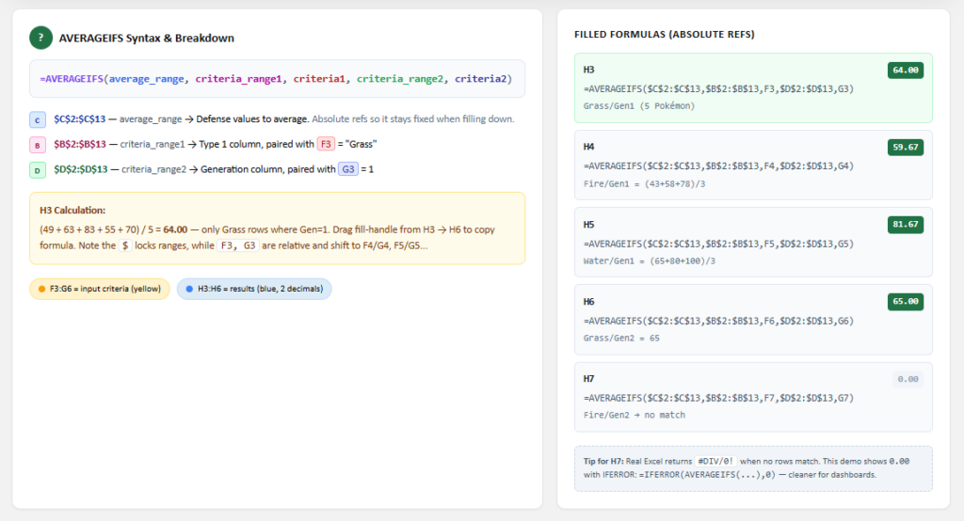Click the 81.67 result badge
The width and height of the screenshot is (964, 521).
[905, 224]
